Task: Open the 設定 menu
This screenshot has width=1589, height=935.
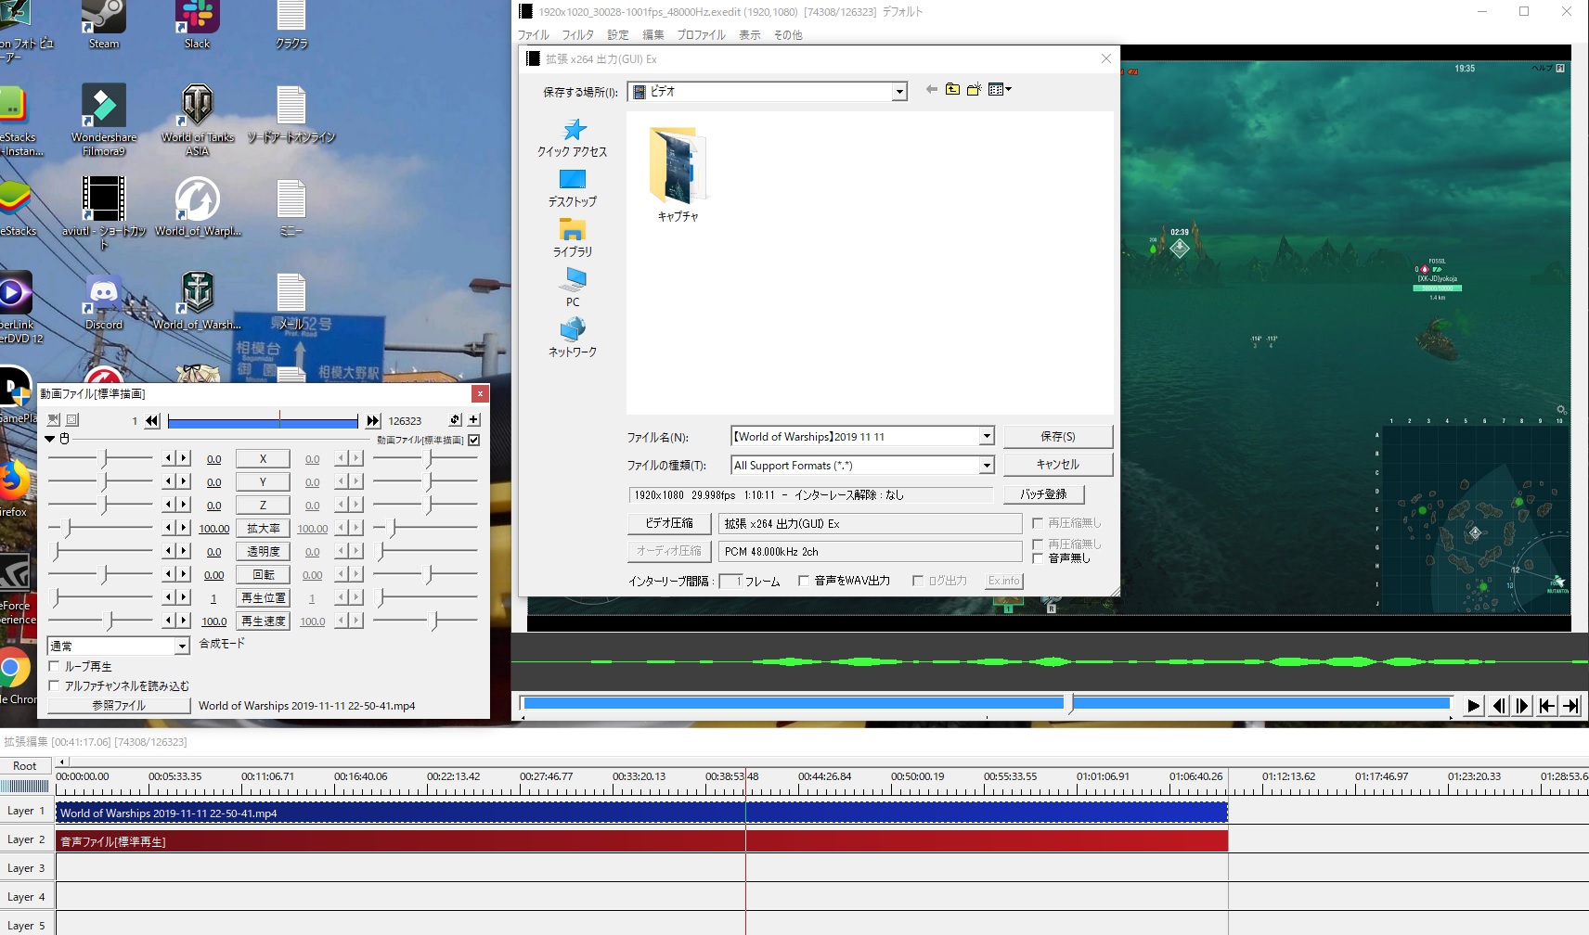Action: [x=618, y=35]
